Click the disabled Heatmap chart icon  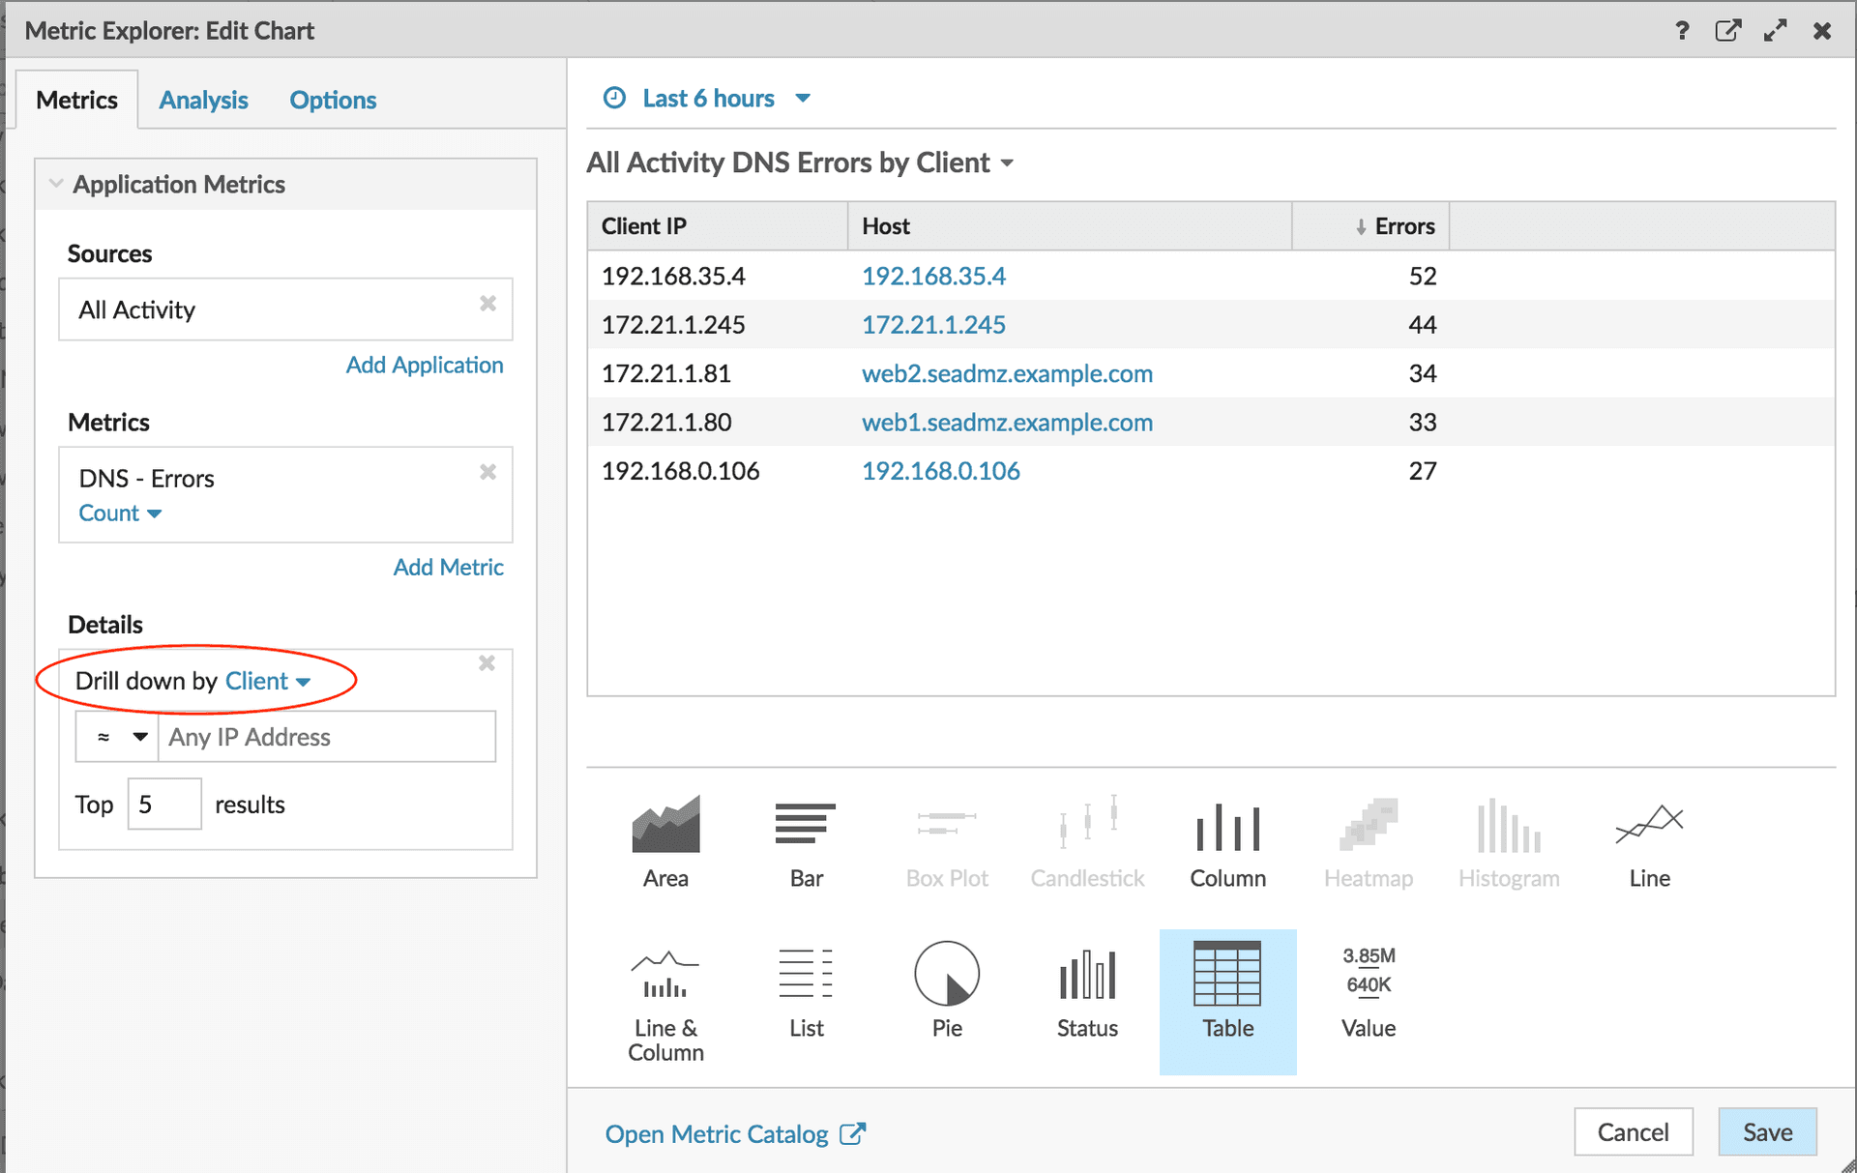[x=1369, y=823]
